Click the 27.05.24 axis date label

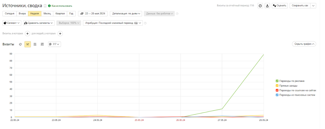point(222,120)
